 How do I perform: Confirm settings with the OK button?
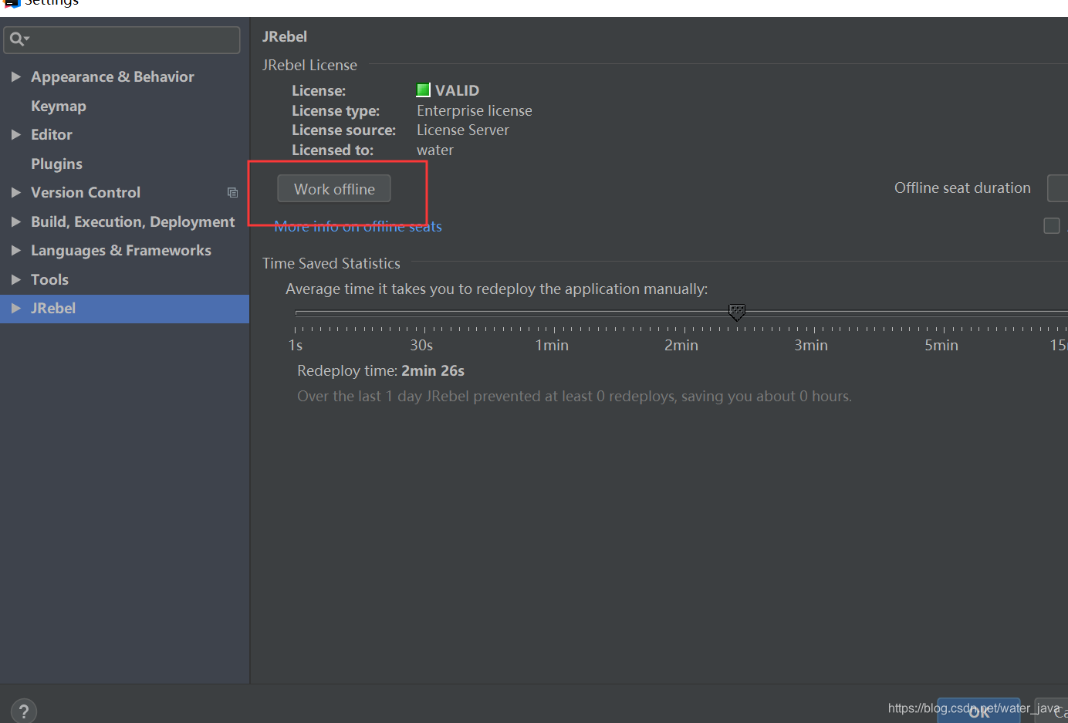[x=978, y=711]
